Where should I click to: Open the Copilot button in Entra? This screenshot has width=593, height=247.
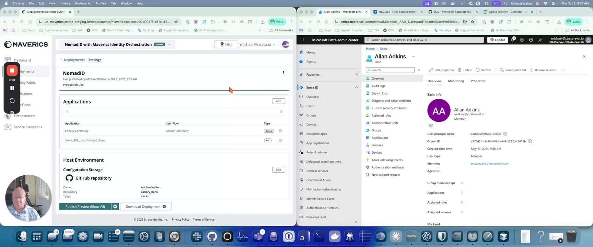point(498,40)
